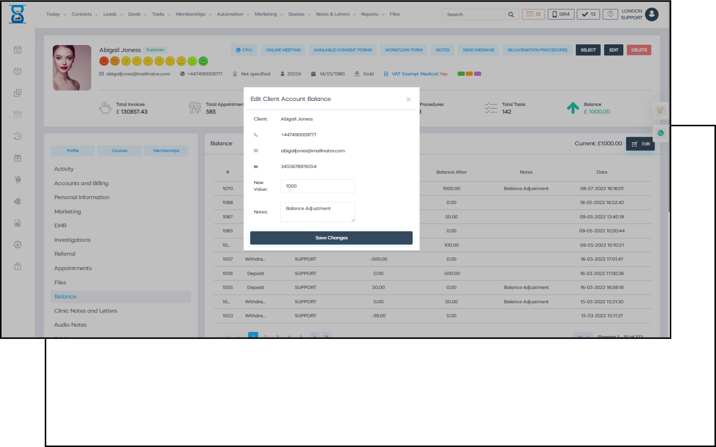Image resolution: width=716 pixels, height=447 pixels.
Task: Click the SEND MESSAGE button
Action: pyautogui.click(x=478, y=50)
